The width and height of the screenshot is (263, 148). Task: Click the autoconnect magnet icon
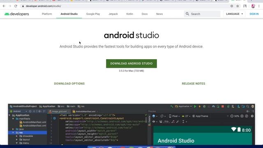pyautogui.click(x=161, y=122)
